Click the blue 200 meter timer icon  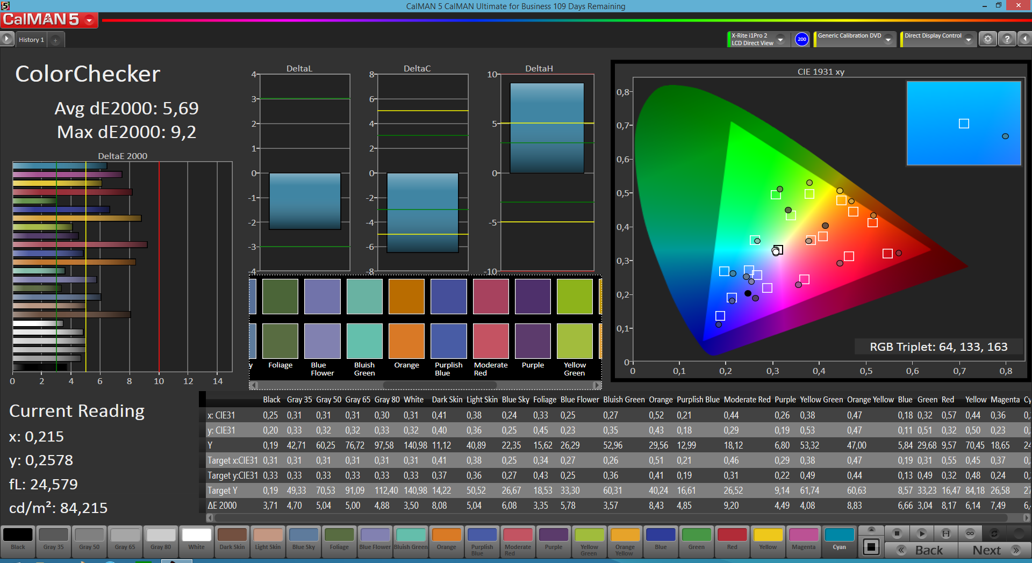pos(801,39)
